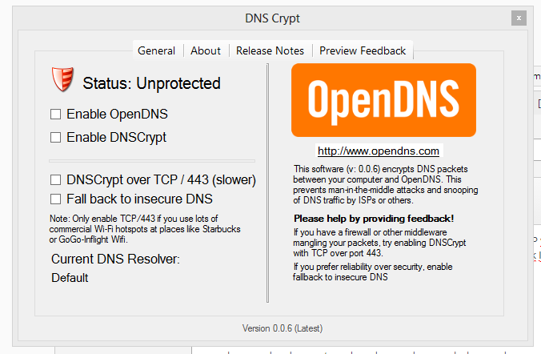Switch to the General tab
The height and width of the screenshot is (354, 541).
156,50
